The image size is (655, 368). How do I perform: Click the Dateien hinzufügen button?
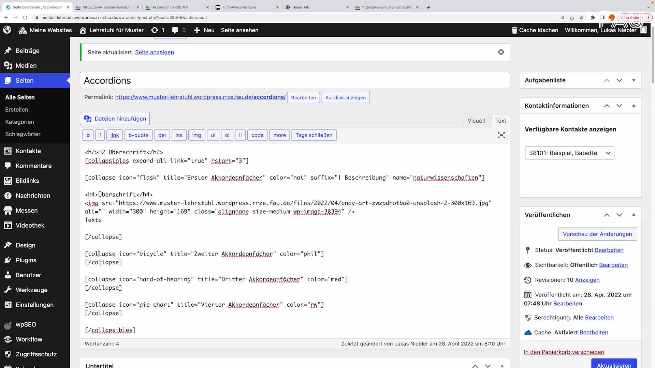(x=115, y=119)
